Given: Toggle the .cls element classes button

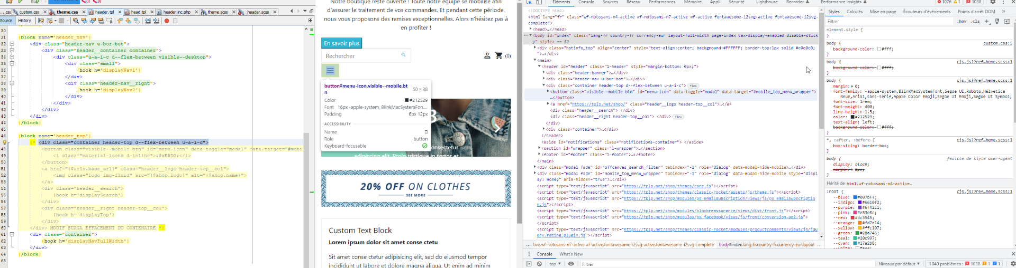Looking at the screenshot, I should pos(975,21).
